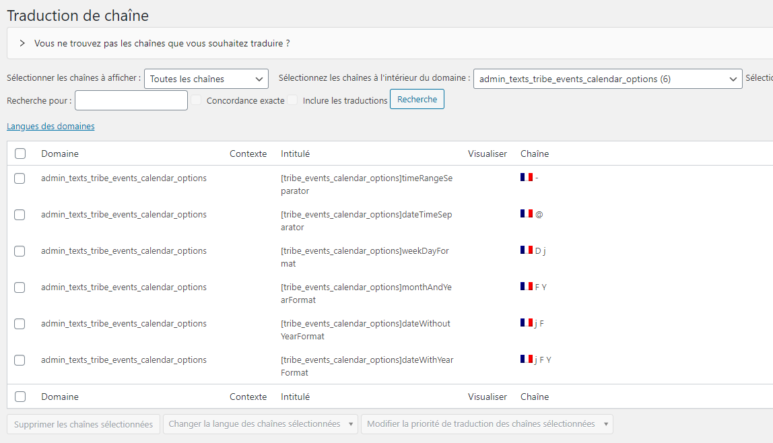Enable the Concordance exacte checkbox
Screen dimensions: 773x443
click(196, 100)
